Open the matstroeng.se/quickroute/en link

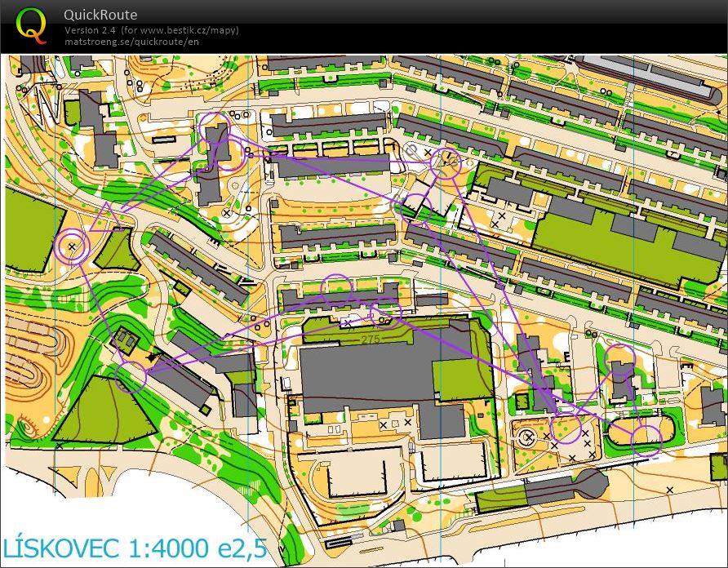tap(131, 42)
